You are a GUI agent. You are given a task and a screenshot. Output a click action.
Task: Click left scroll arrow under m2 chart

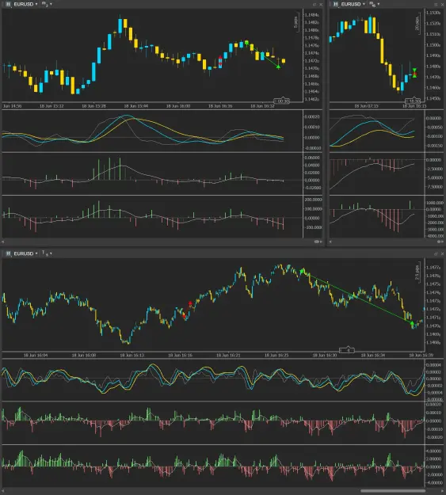(3, 242)
